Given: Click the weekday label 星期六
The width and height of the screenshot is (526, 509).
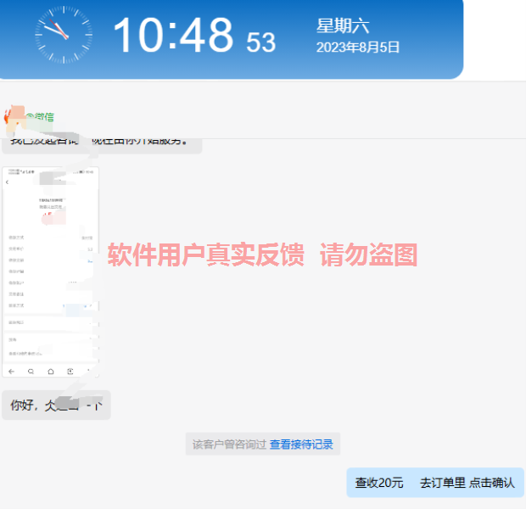Looking at the screenshot, I should point(342,25).
